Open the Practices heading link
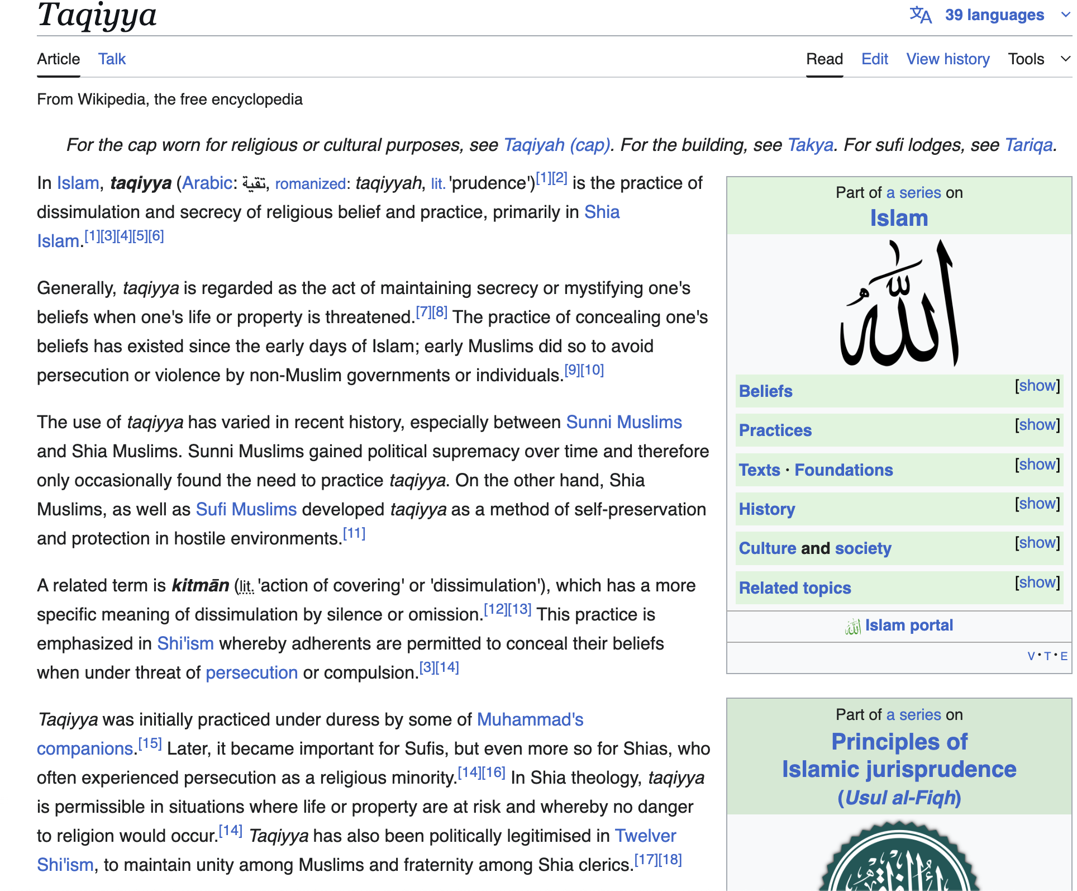Viewport: 1077px width, 891px height. point(775,430)
